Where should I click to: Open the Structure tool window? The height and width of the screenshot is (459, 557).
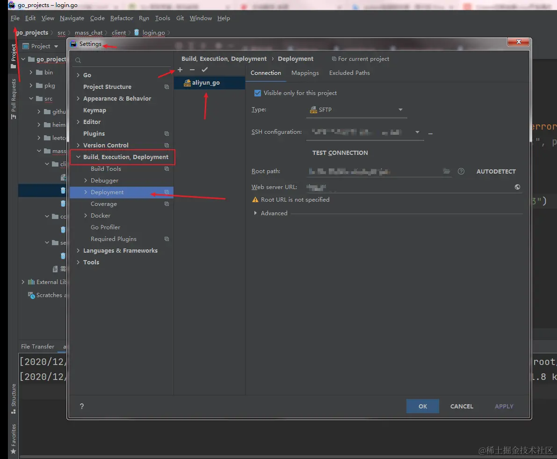[14, 399]
